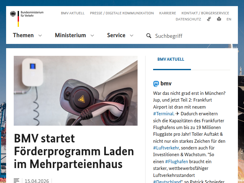Switch language to EN
Screen dimensions: 244x183
coord(229,19)
